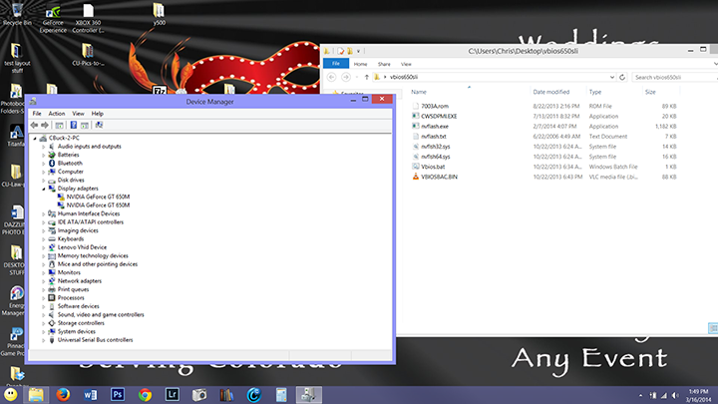
Task: Select the 7003A.rom file
Action: coord(435,107)
